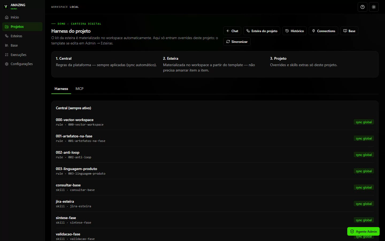Open help via question mark icon
The height and width of the screenshot is (241, 385).
363,7
